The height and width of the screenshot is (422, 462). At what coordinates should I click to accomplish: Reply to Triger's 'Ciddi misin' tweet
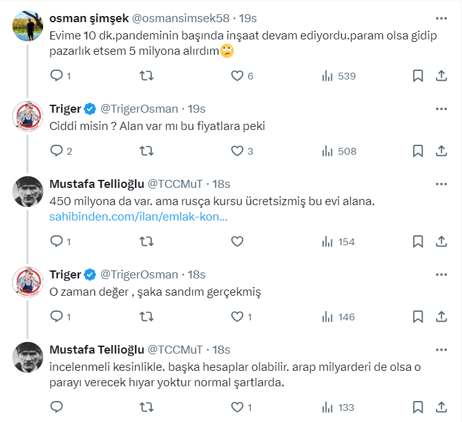click(x=57, y=151)
